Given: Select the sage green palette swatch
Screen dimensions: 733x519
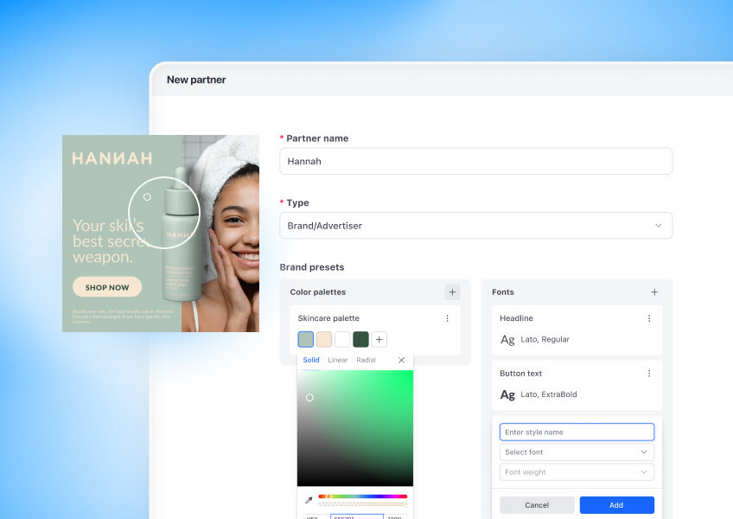Looking at the screenshot, I should coord(306,339).
